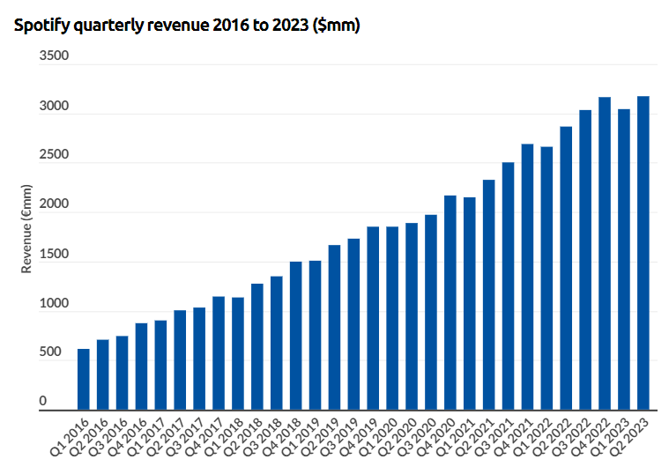Select the Q3 2020 bar
This screenshot has height=474, width=669.
[431, 312]
